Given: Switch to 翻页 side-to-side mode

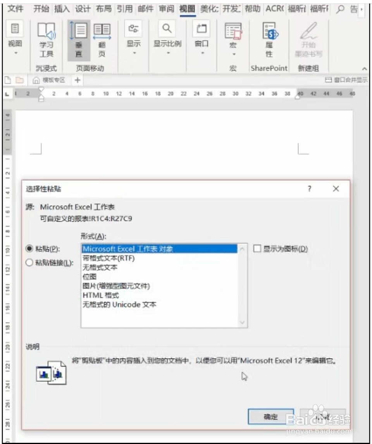Looking at the screenshot, I should 102,40.
